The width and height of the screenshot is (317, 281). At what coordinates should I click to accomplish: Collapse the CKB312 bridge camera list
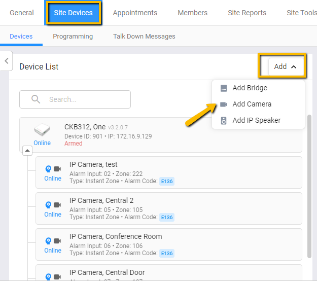coord(27,151)
